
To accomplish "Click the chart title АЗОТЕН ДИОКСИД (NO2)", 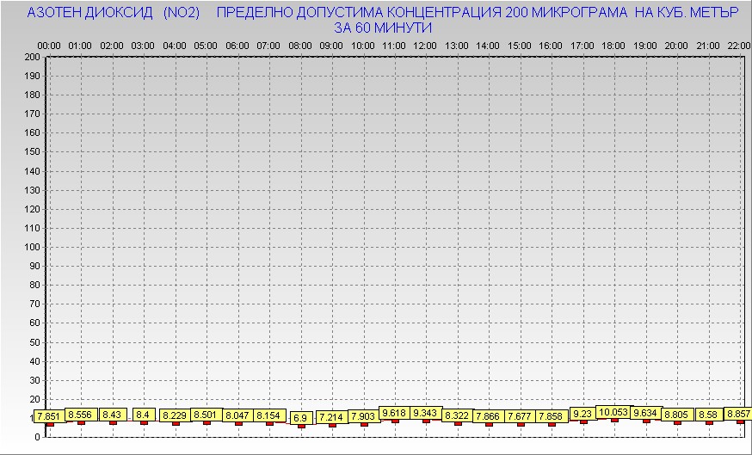I will click(x=114, y=13).
